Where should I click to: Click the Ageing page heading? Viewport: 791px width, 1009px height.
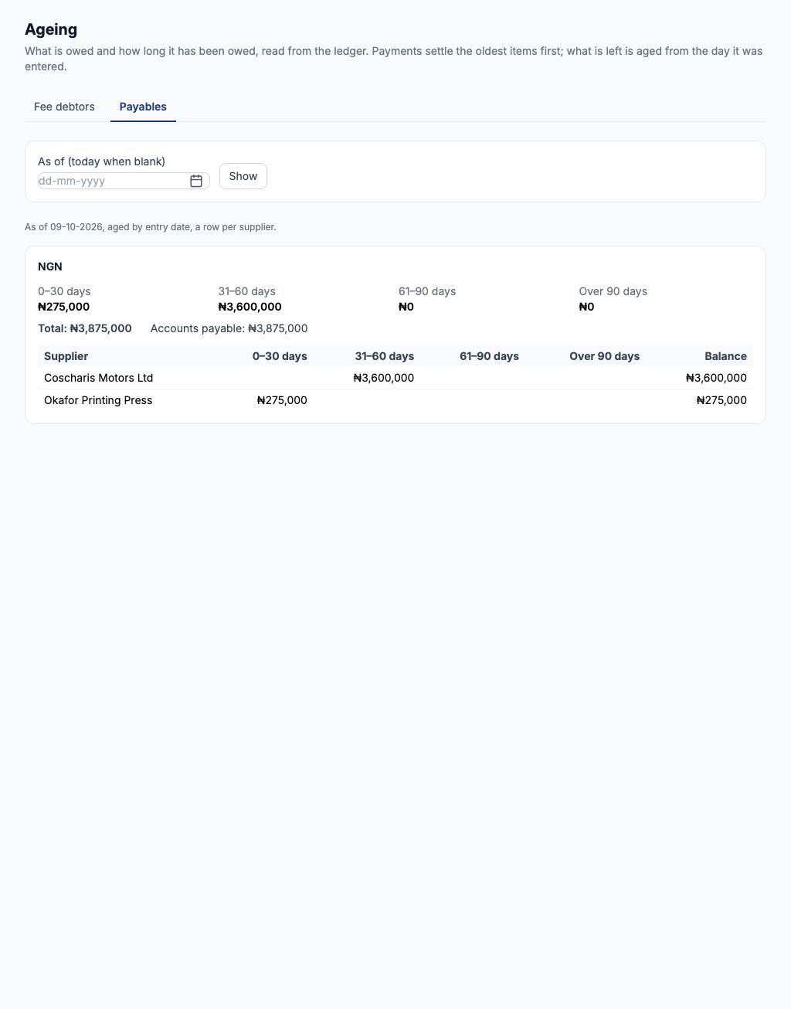(x=51, y=29)
